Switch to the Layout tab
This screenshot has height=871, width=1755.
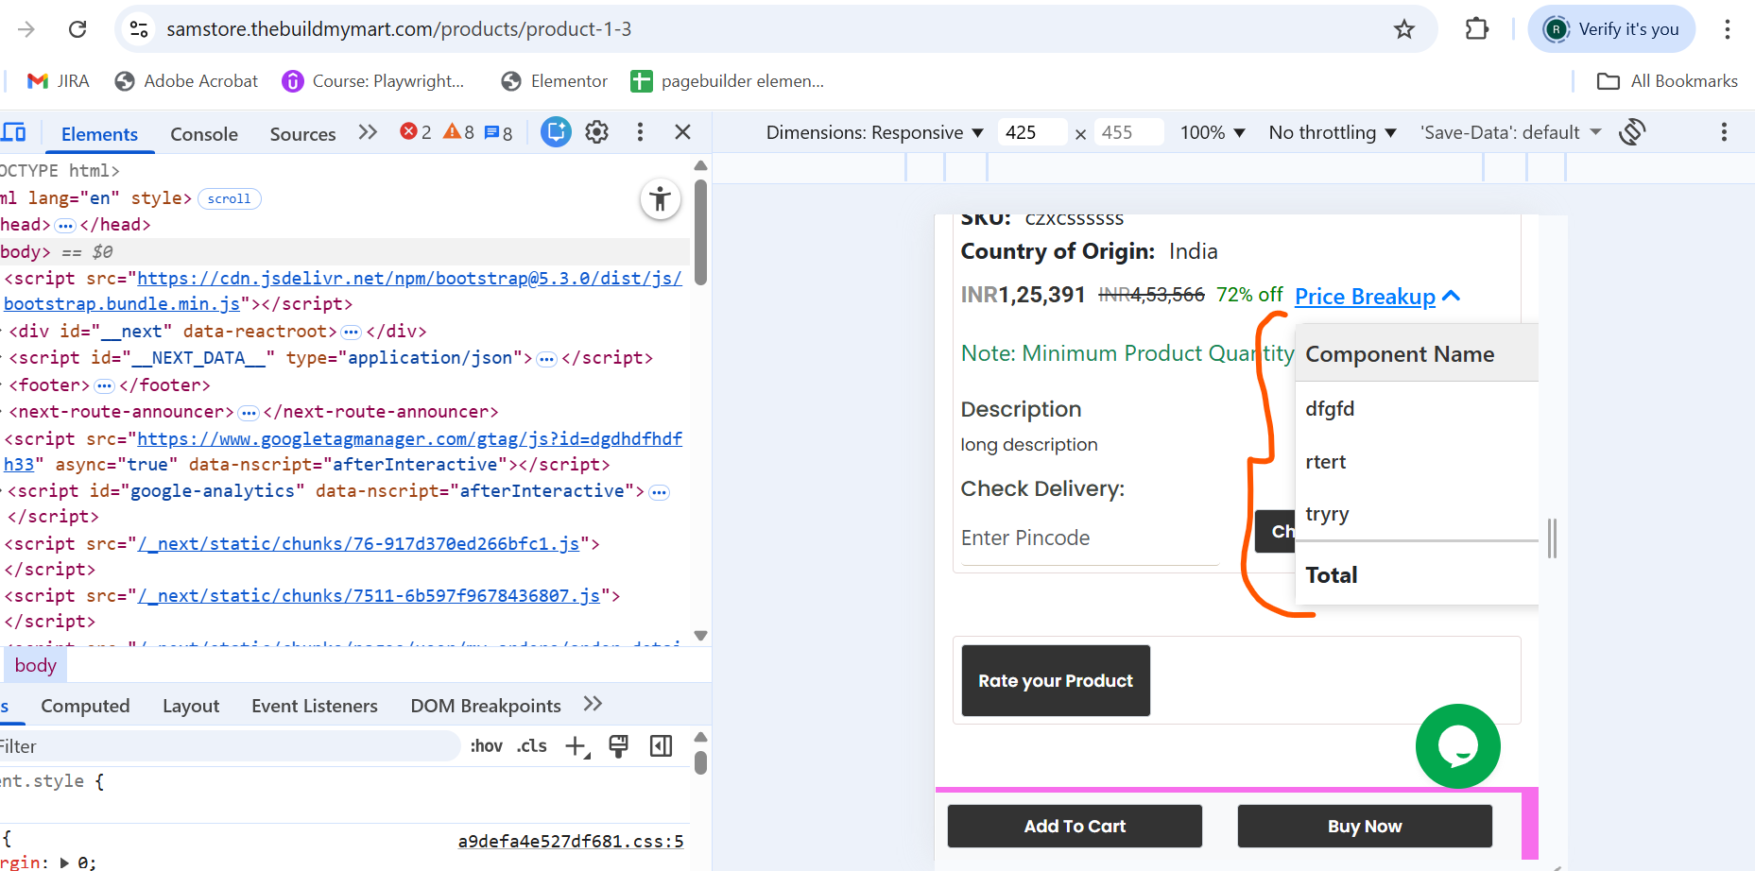pyautogui.click(x=191, y=706)
